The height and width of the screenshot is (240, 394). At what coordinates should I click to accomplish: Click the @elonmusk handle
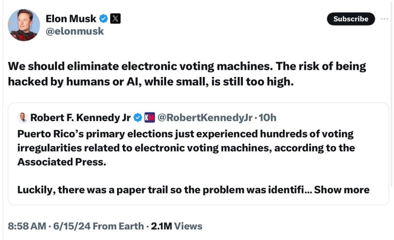pos(75,31)
